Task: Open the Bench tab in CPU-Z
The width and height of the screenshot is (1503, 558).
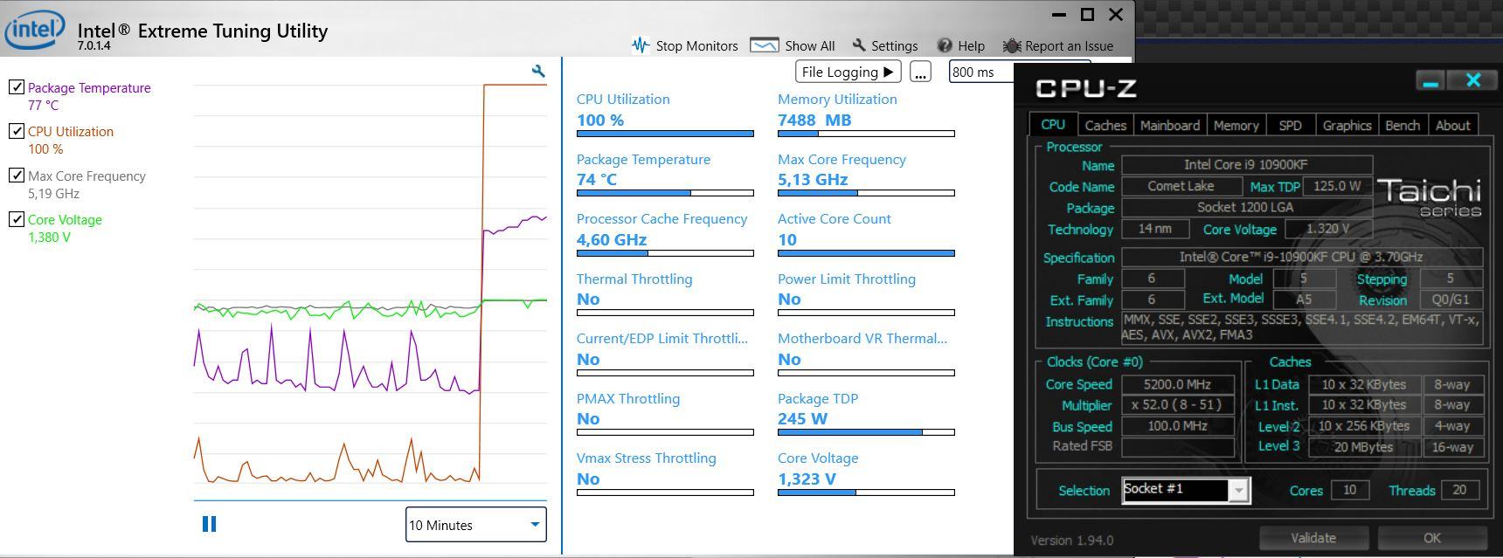Action: 1403,126
